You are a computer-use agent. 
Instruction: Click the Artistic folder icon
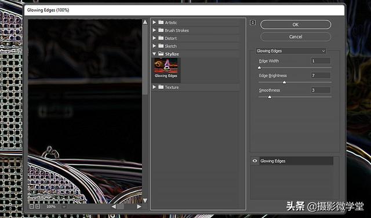161,22
